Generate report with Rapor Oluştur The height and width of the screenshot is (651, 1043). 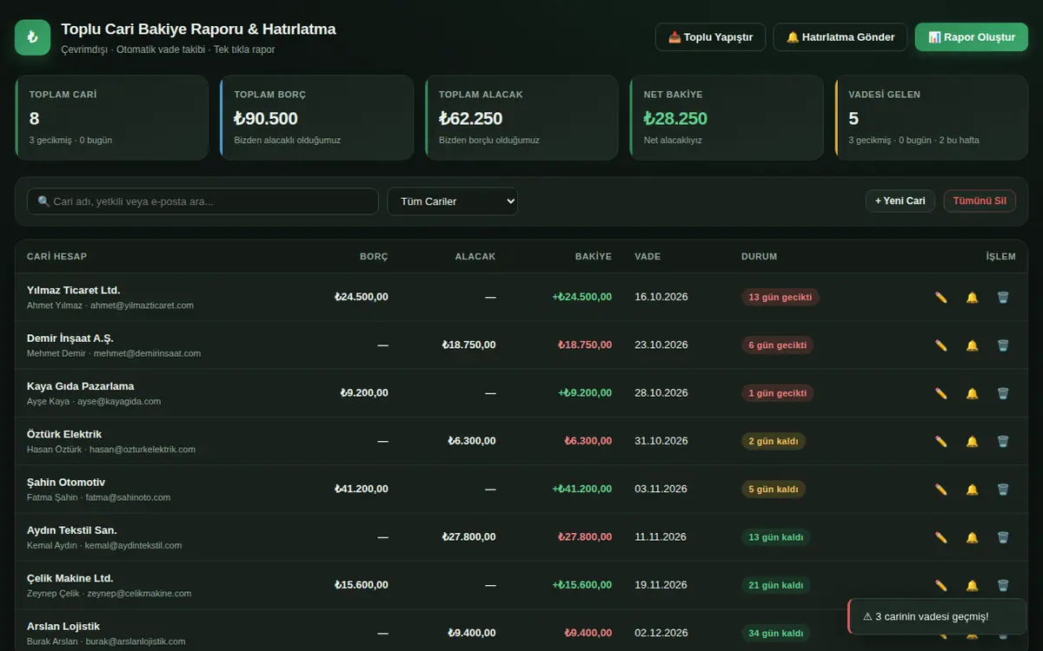(972, 37)
